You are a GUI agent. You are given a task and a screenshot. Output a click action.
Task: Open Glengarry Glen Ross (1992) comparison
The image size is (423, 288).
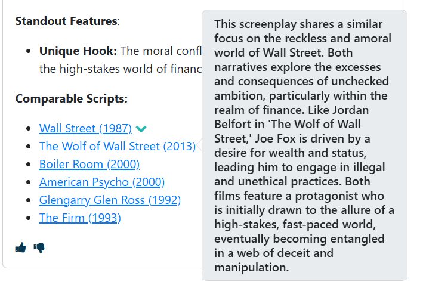110,200
